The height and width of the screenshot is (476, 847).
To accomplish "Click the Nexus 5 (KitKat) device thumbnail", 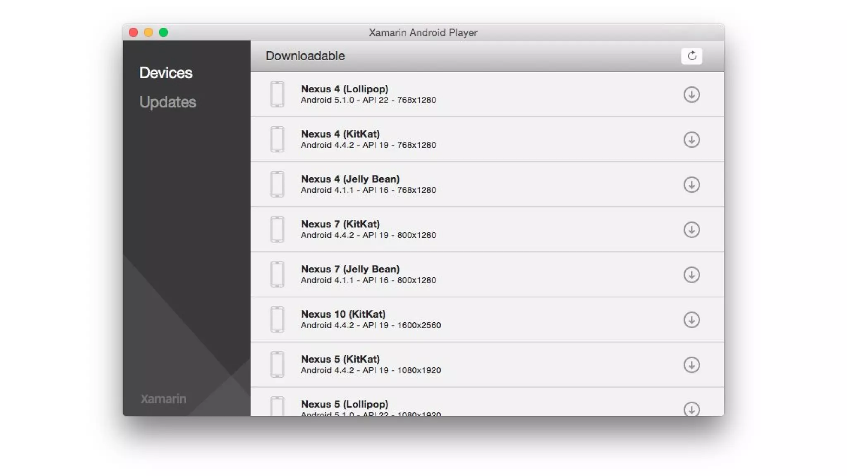I will [277, 364].
